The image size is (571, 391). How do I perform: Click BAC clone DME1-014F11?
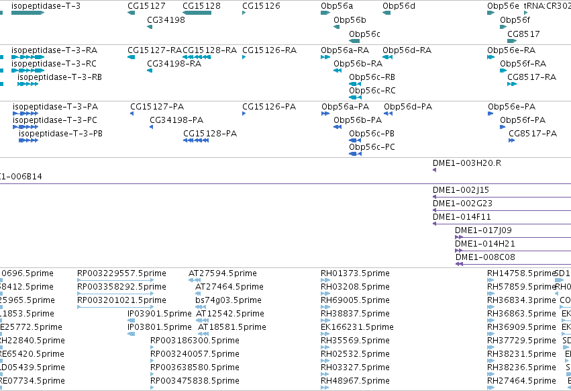point(462,218)
